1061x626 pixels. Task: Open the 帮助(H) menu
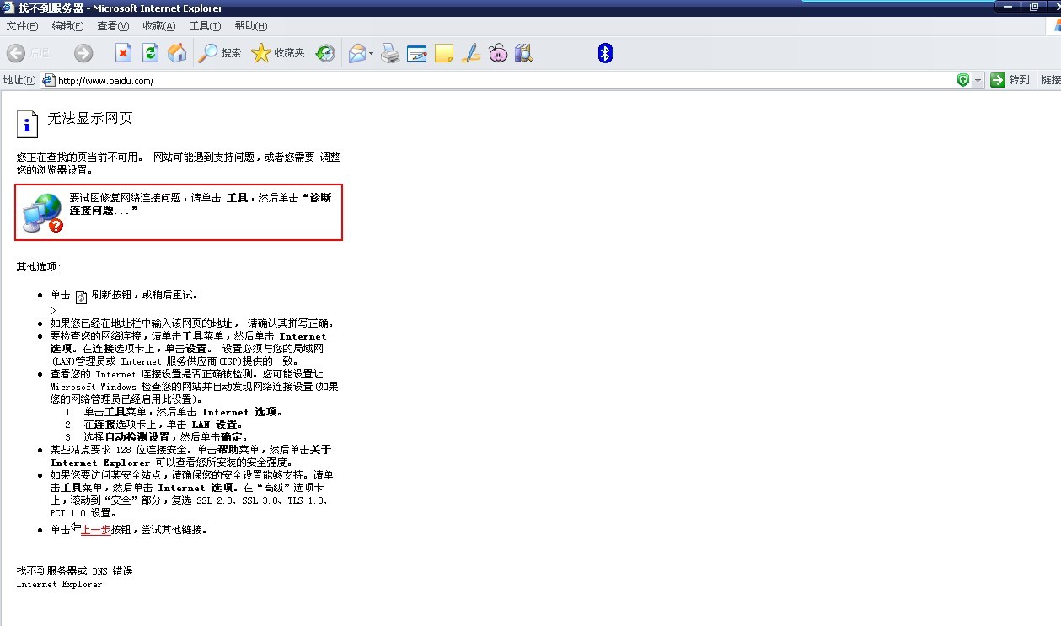tap(251, 26)
